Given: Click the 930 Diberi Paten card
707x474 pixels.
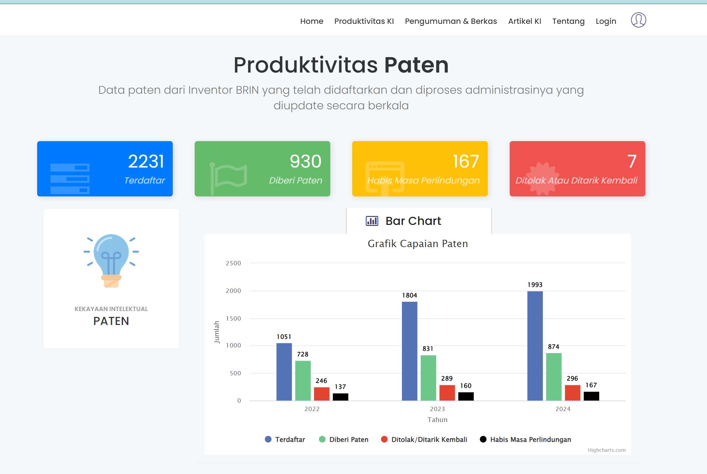Looking at the screenshot, I should click(262, 169).
